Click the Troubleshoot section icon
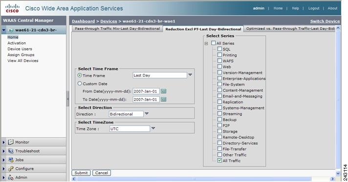This screenshot has height=182, width=348. (x=11, y=151)
